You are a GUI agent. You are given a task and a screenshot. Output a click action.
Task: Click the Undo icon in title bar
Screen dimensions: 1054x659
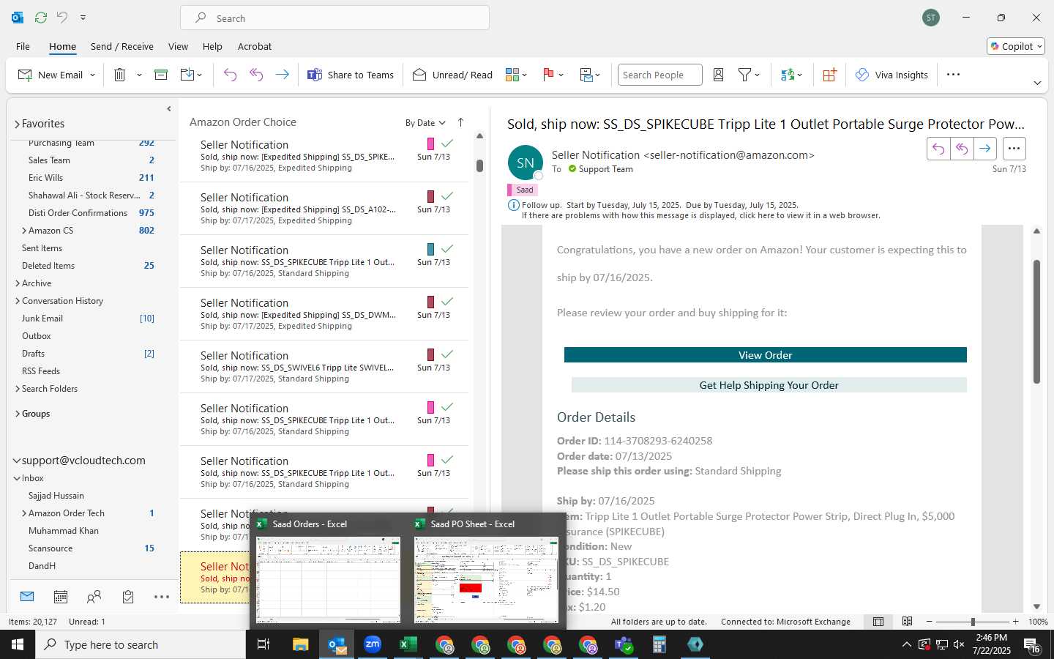point(62,17)
